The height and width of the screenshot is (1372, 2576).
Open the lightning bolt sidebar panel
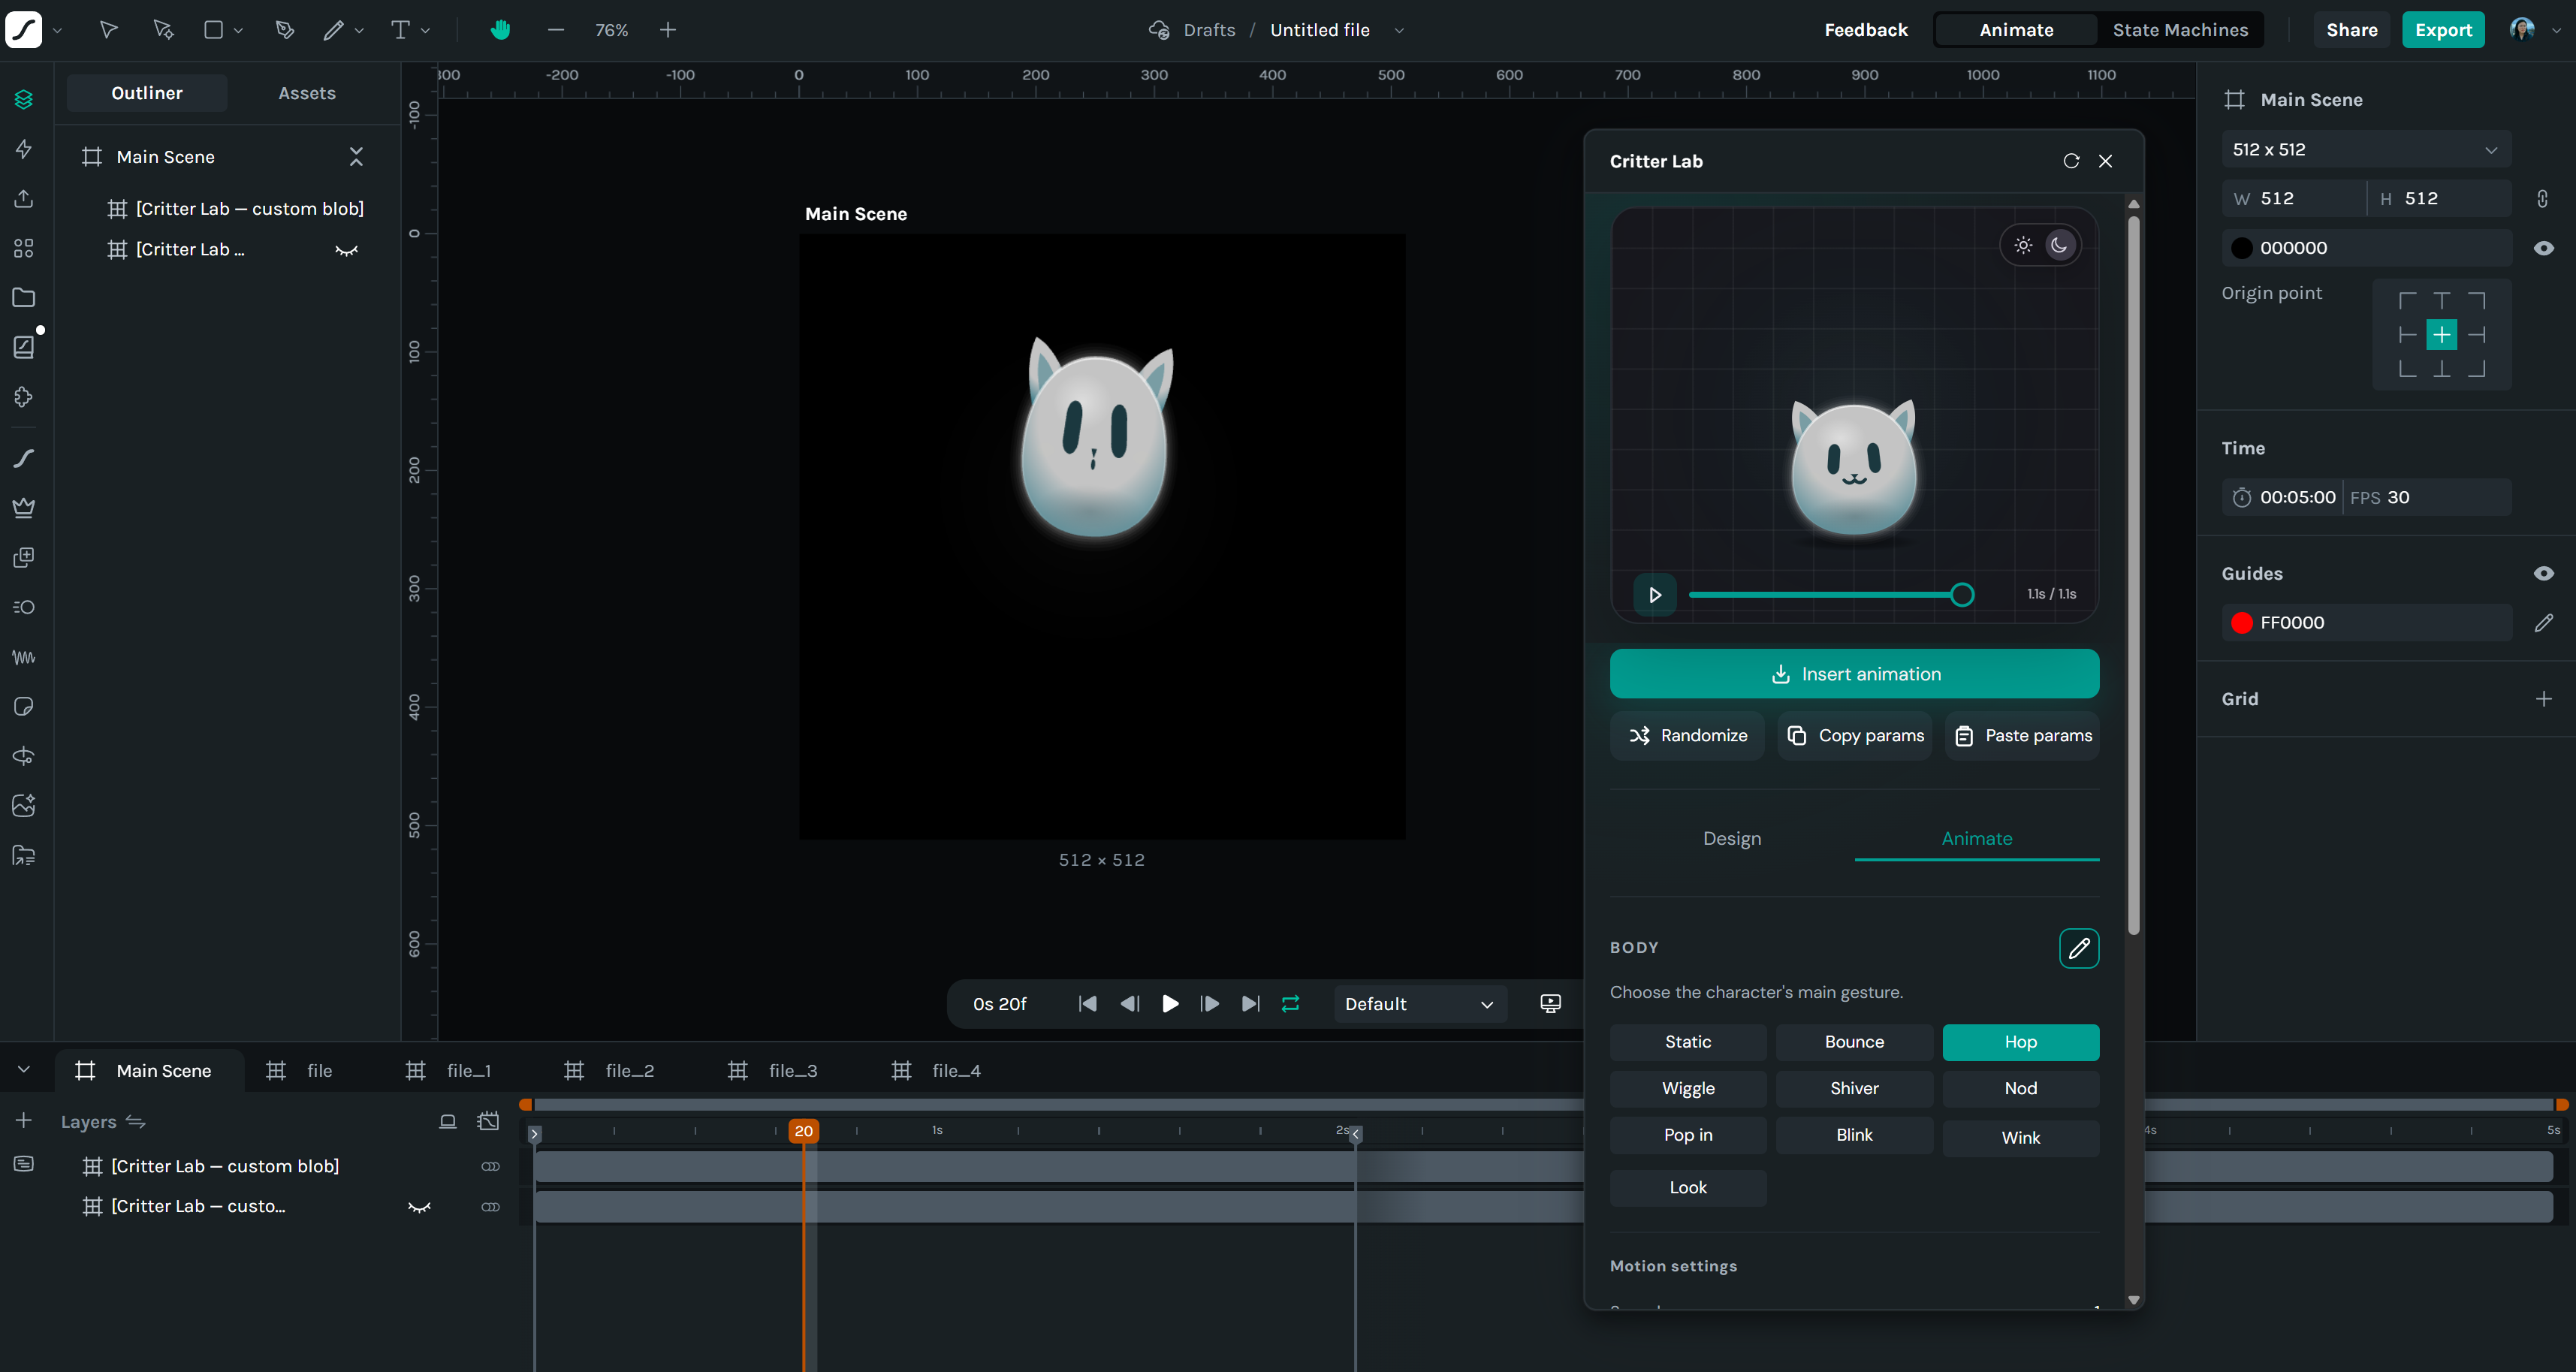coord(24,149)
